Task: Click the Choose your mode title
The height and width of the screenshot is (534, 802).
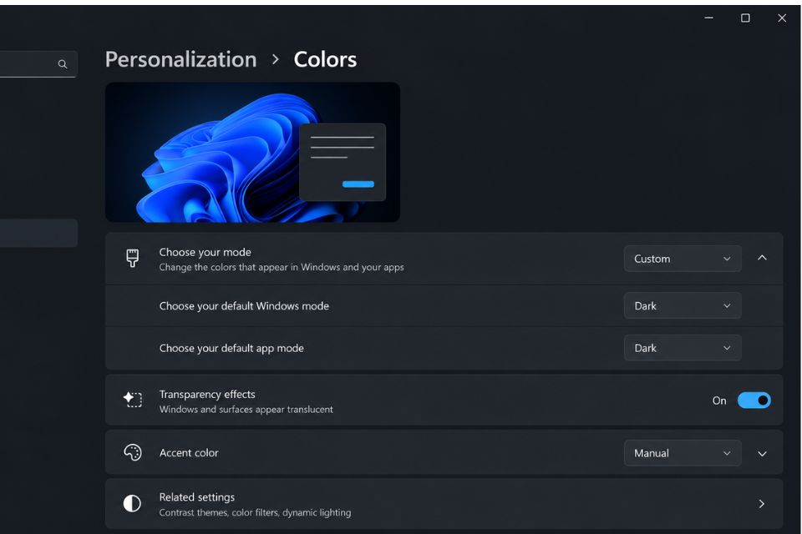Action: pos(206,252)
